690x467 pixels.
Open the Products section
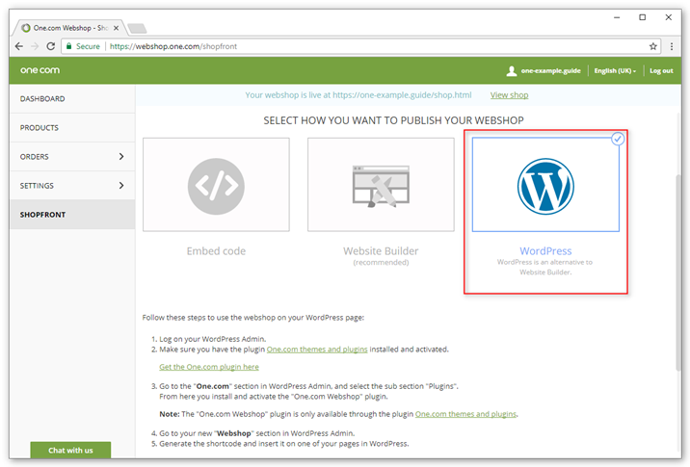72,128
